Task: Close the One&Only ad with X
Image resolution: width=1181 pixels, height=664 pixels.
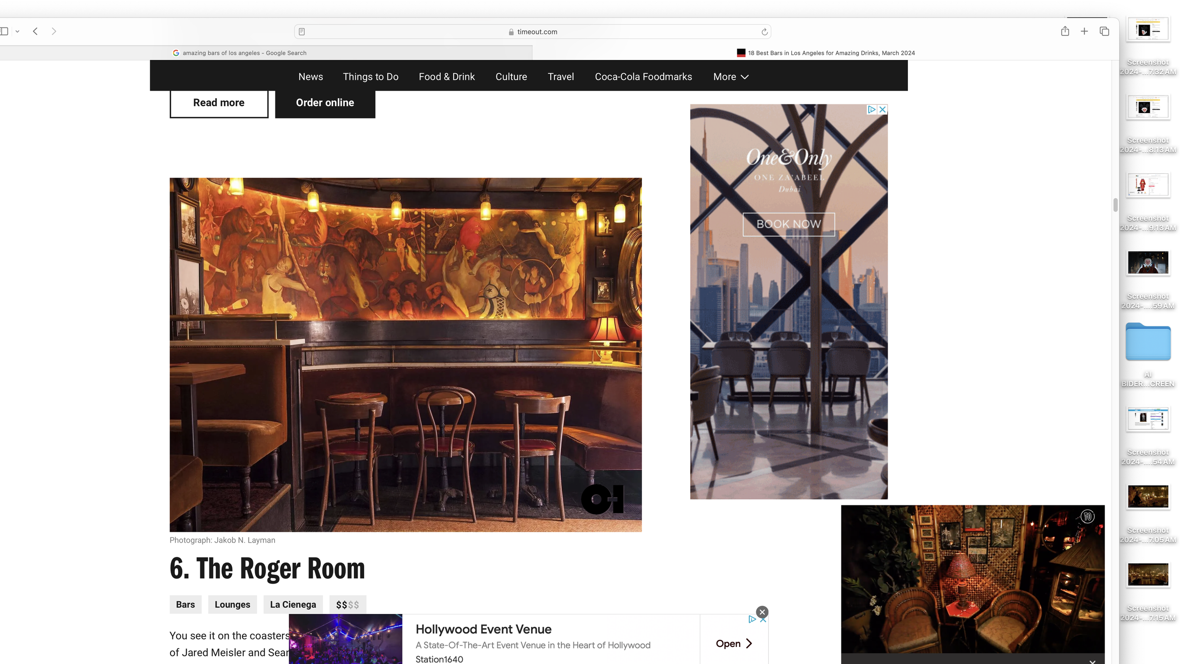Action: (x=882, y=110)
